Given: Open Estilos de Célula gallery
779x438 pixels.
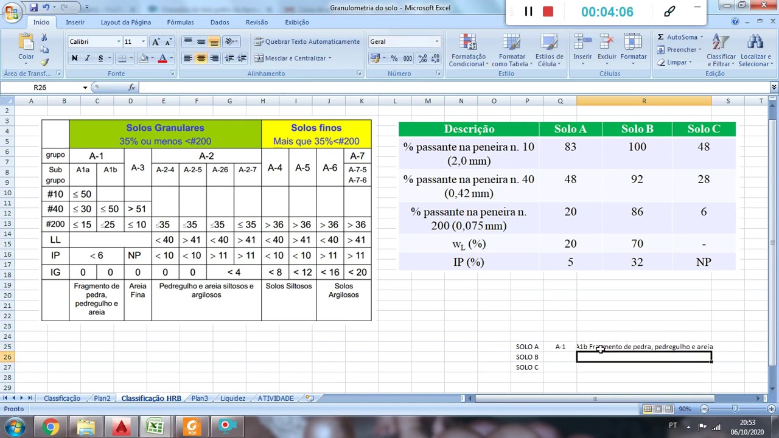Looking at the screenshot, I should [549, 50].
